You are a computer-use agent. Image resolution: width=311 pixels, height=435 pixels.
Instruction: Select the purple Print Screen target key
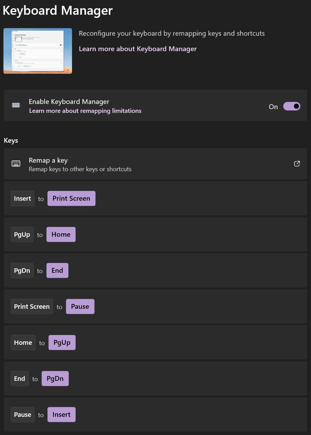[x=71, y=198]
